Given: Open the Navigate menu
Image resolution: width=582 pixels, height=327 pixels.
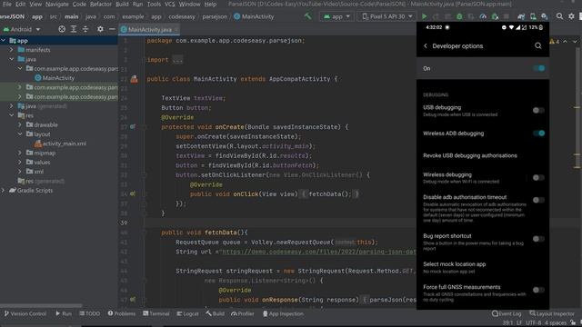Looking at the screenshot, I should point(56,4).
